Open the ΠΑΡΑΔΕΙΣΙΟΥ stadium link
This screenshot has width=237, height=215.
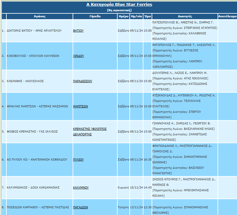point(83,81)
